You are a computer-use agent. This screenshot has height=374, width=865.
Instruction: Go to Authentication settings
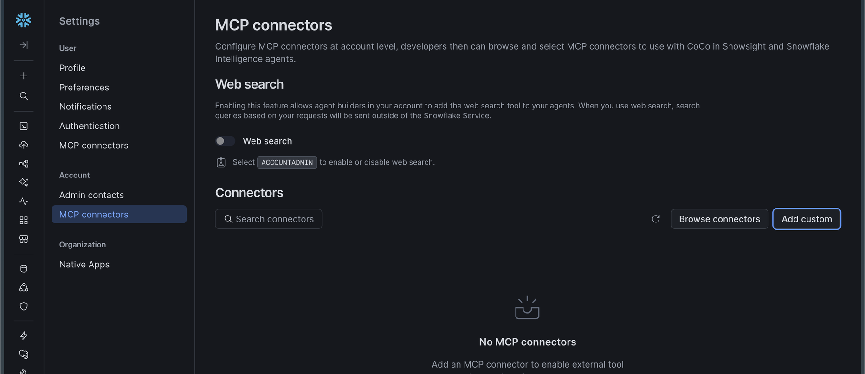pos(90,126)
